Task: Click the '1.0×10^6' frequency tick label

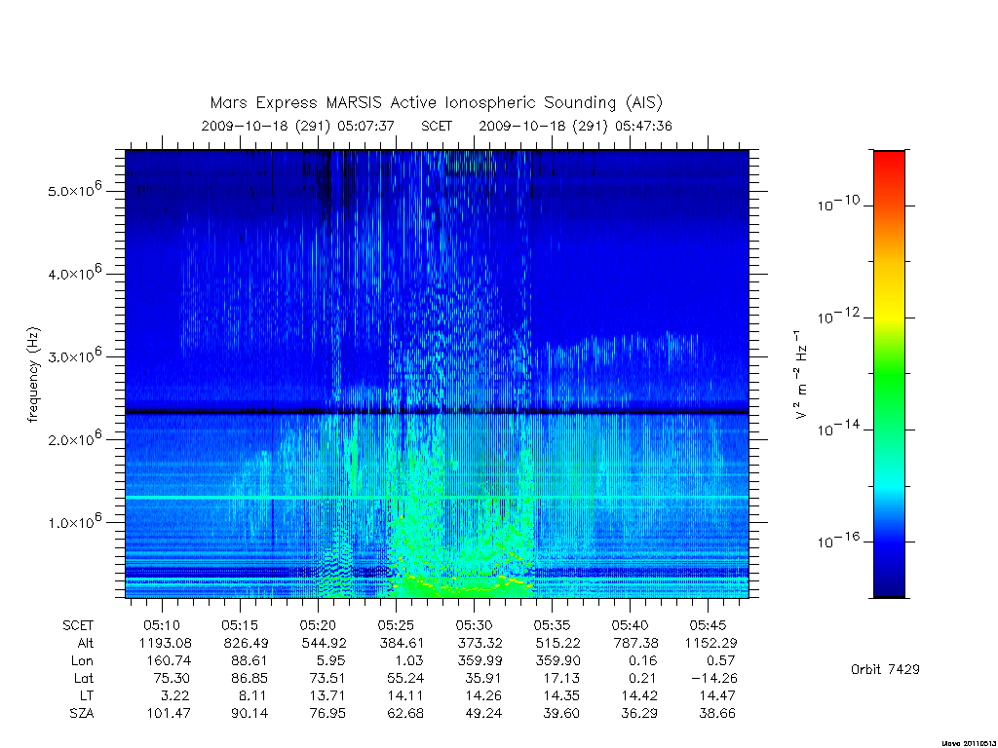Action: pyautogui.click(x=74, y=522)
